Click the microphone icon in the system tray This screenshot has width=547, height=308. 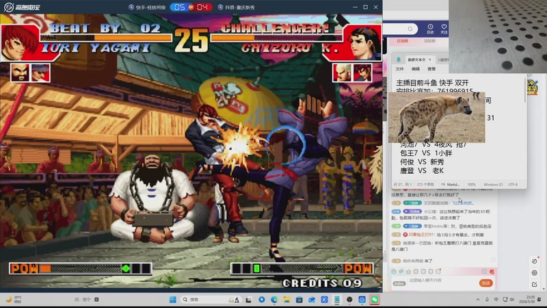[487, 300]
